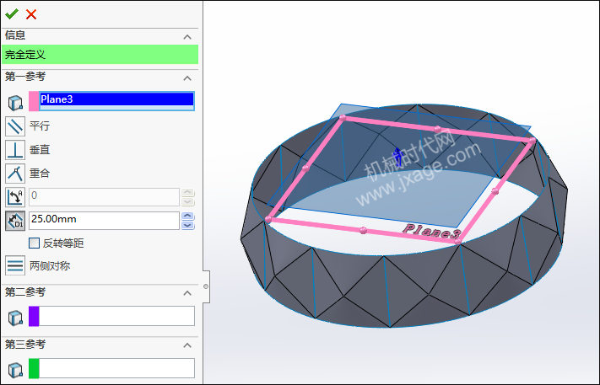Click the blue arrow handle on plane preview

tap(397, 156)
